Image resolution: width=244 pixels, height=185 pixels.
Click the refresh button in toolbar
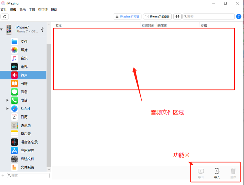click(x=5, y=16)
